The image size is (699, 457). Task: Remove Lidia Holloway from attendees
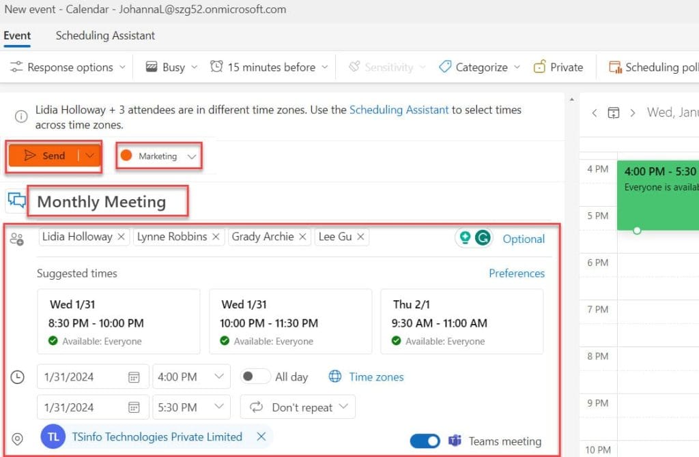[122, 237]
